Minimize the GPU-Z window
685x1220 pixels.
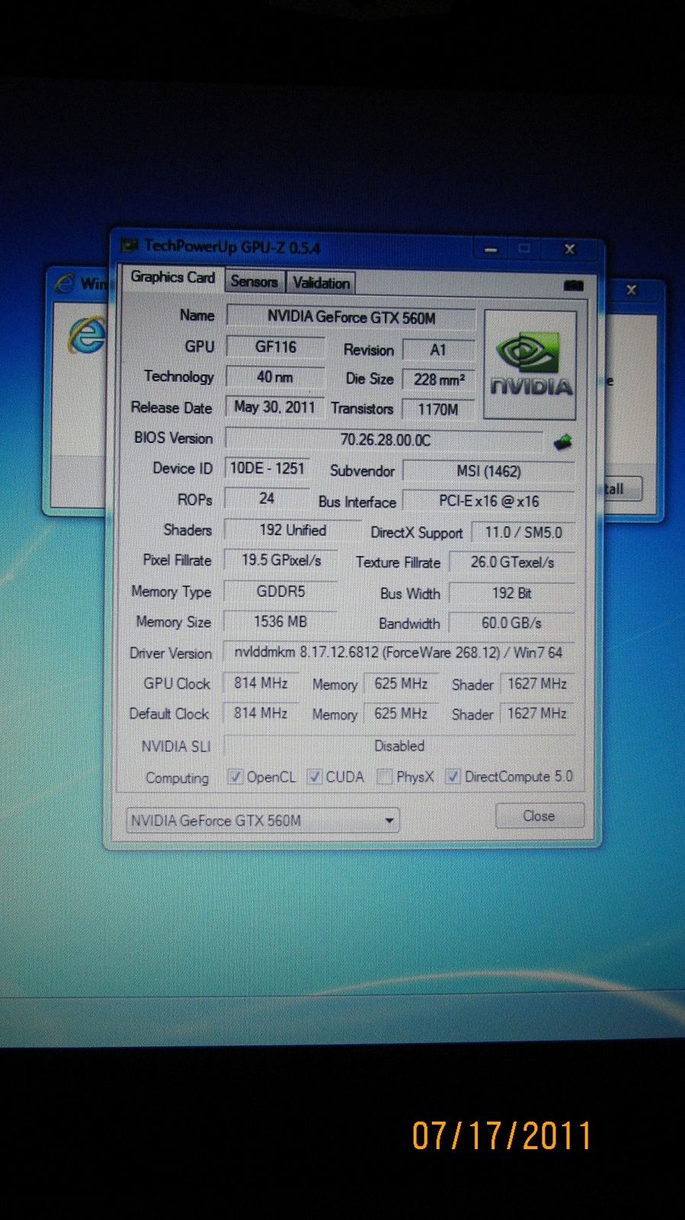coord(491,249)
